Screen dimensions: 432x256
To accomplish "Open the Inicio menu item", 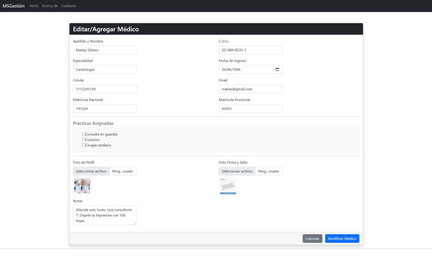I will [34, 6].
